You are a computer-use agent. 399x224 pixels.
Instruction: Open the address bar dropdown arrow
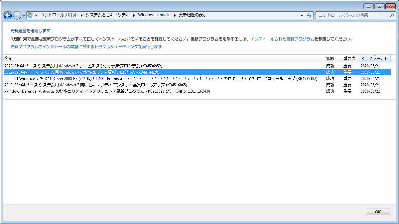[x=301, y=15]
